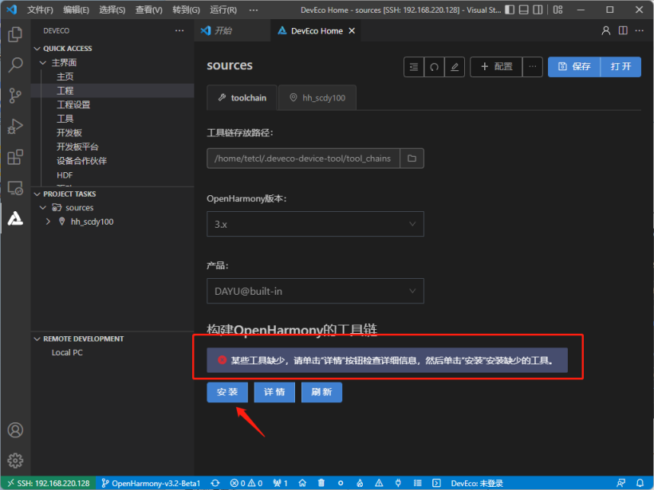The image size is (654, 490).
Task: Open the 查看(V) menu
Action: (x=149, y=10)
